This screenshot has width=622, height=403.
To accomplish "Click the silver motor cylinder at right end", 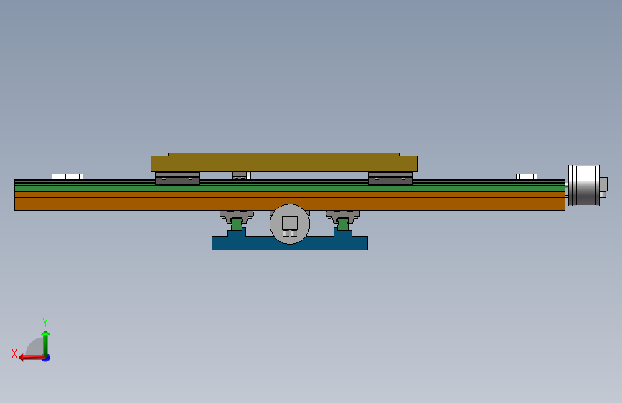I will pos(583,185).
